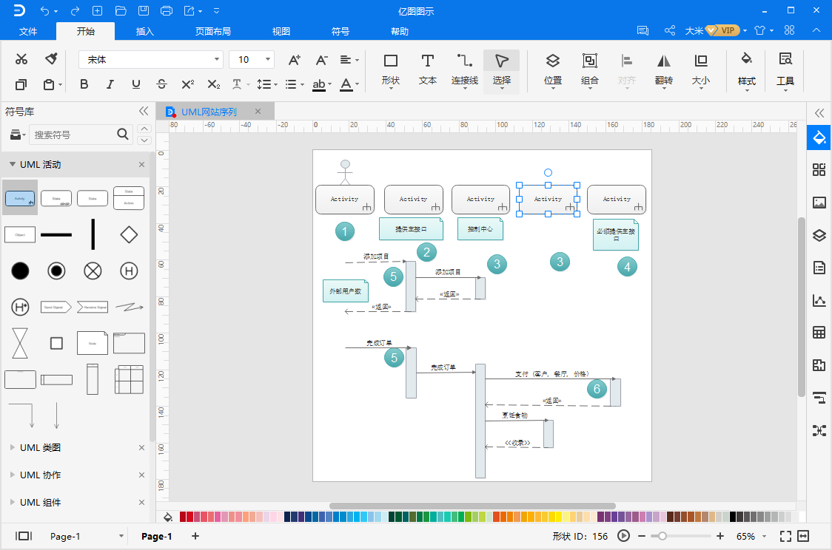The height and width of the screenshot is (550, 832).
Task: Decrease font size with A- icon
Action: pyautogui.click(x=321, y=60)
